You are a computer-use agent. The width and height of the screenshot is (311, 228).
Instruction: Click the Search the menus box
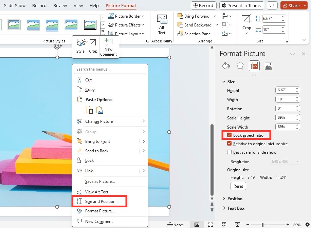(110, 70)
